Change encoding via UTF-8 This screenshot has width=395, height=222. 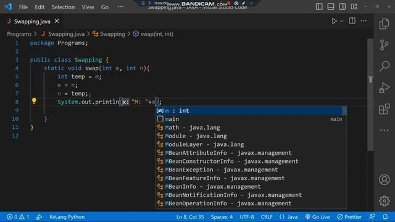click(247, 216)
